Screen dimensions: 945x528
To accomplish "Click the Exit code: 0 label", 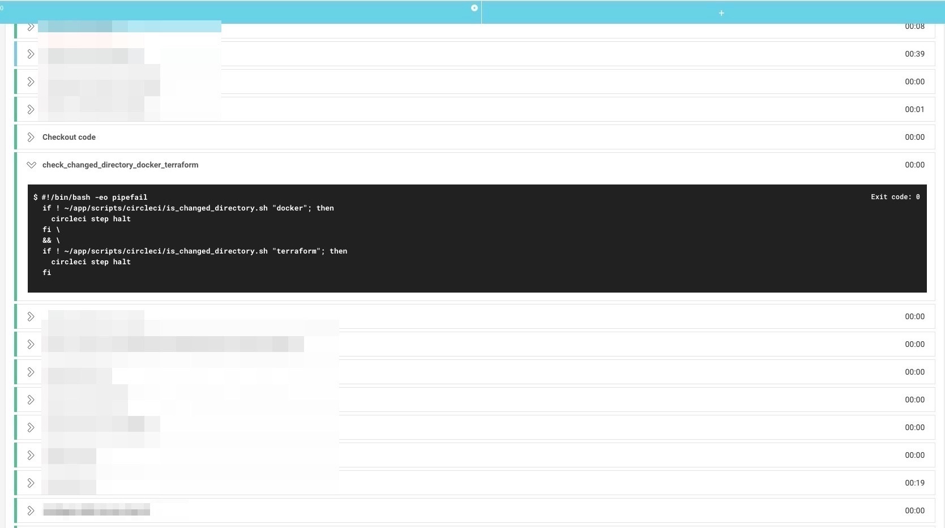I will [895, 197].
